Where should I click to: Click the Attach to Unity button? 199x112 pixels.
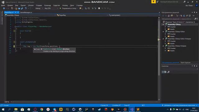tap(69, 8)
